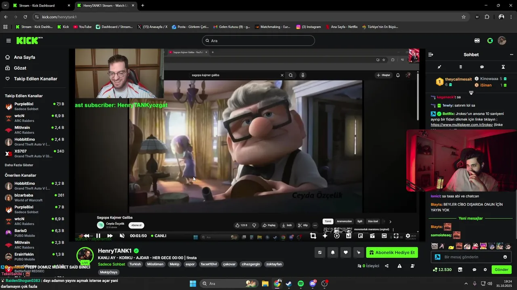Open XS707 channel in followed list
This screenshot has width=517, height=290.
[x=34, y=153]
